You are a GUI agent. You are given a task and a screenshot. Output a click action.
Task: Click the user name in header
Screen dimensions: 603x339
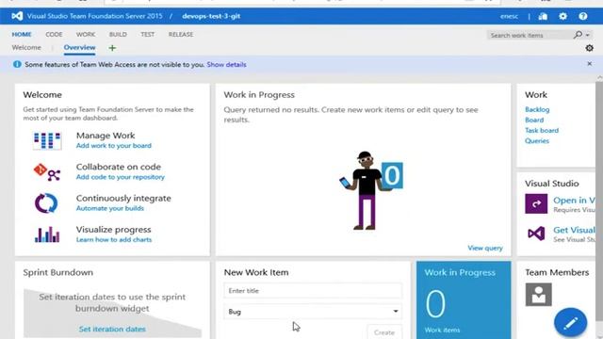[x=509, y=16]
